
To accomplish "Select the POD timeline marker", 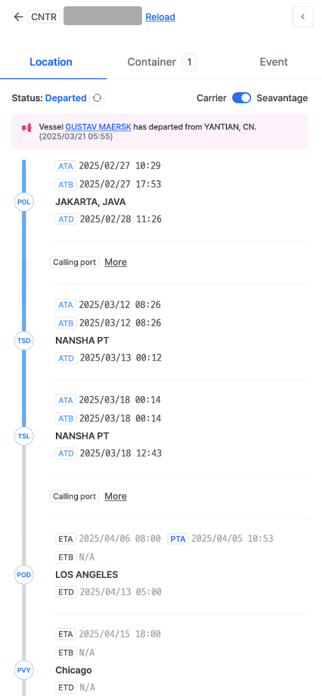I will 24,575.
